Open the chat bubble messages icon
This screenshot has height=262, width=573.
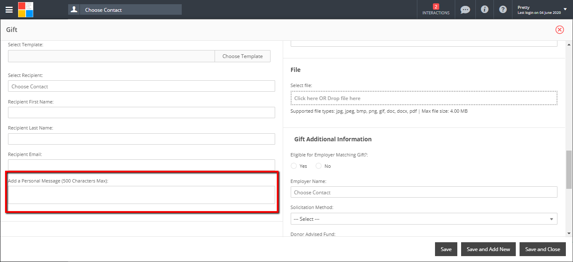(x=465, y=10)
